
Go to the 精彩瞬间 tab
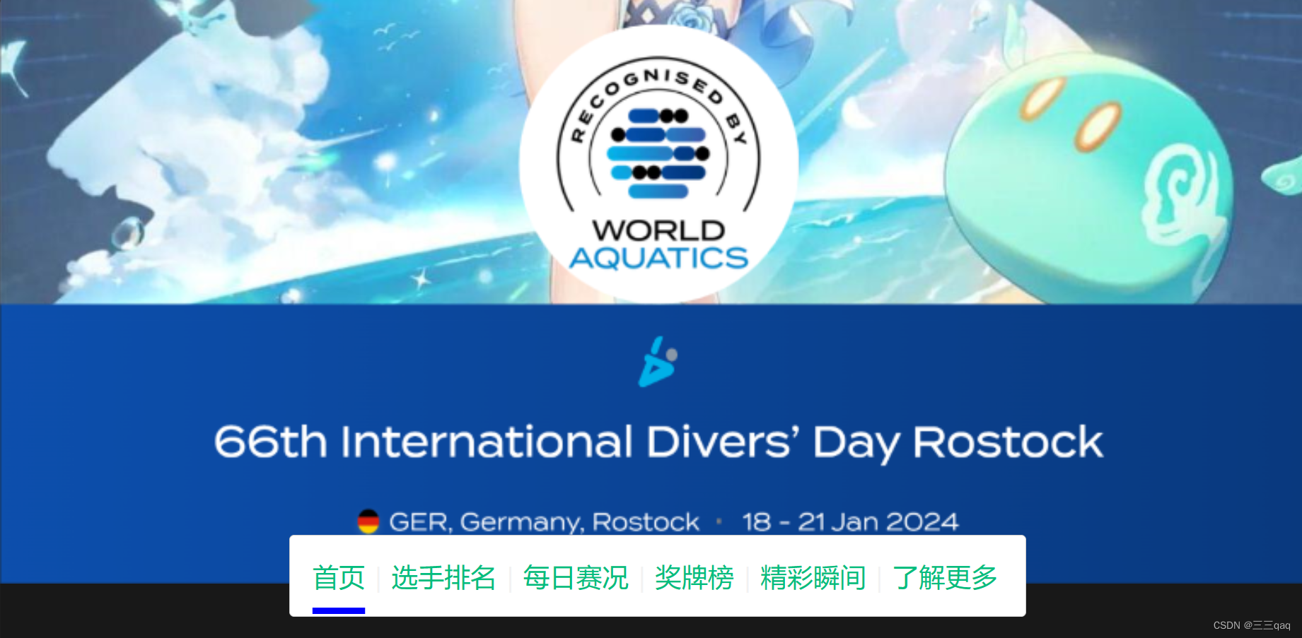813,578
